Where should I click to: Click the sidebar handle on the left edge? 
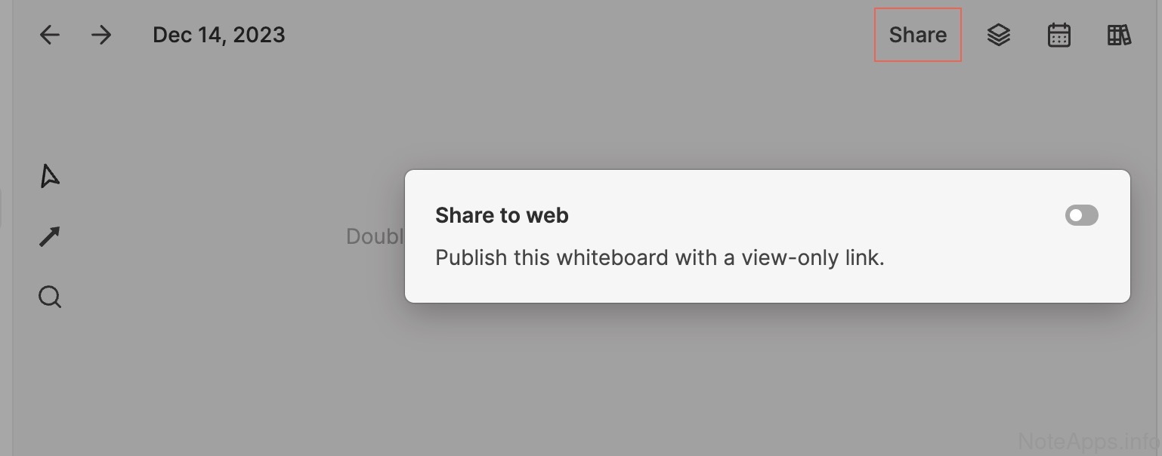(x=2, y=208)
